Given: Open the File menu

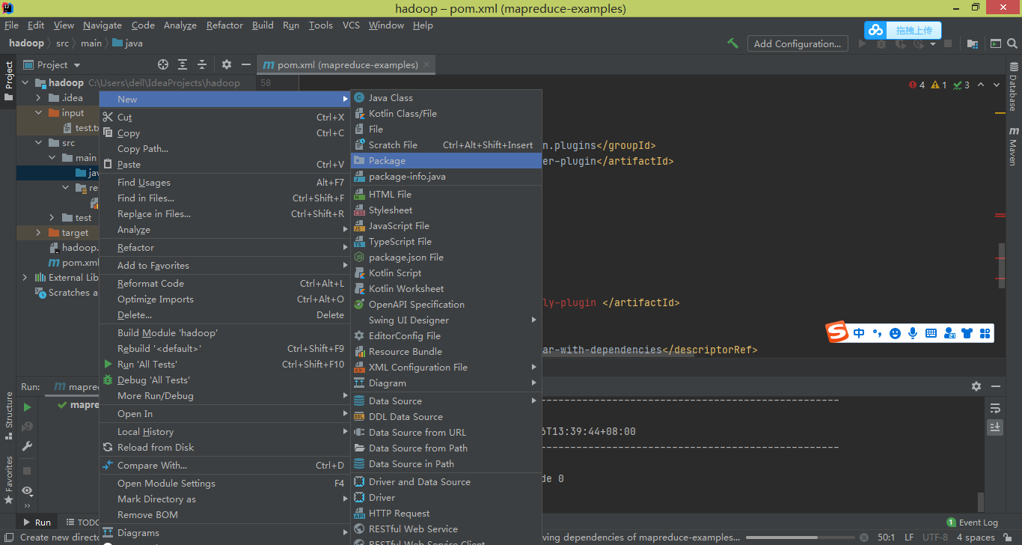Looking at the screenshot, I should [11, 25].
